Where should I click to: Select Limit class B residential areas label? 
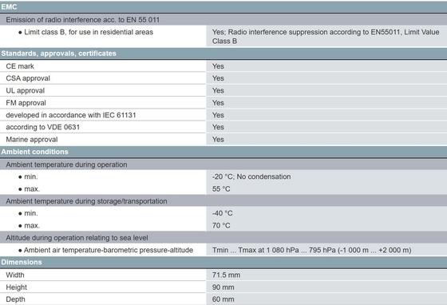pyautogui.click(x=89, y=32)
